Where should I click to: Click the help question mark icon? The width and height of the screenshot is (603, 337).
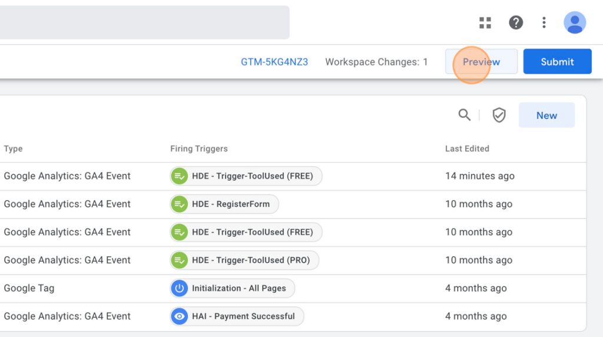coord(516,23)
